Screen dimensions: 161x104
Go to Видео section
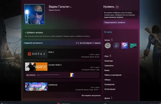107,70
